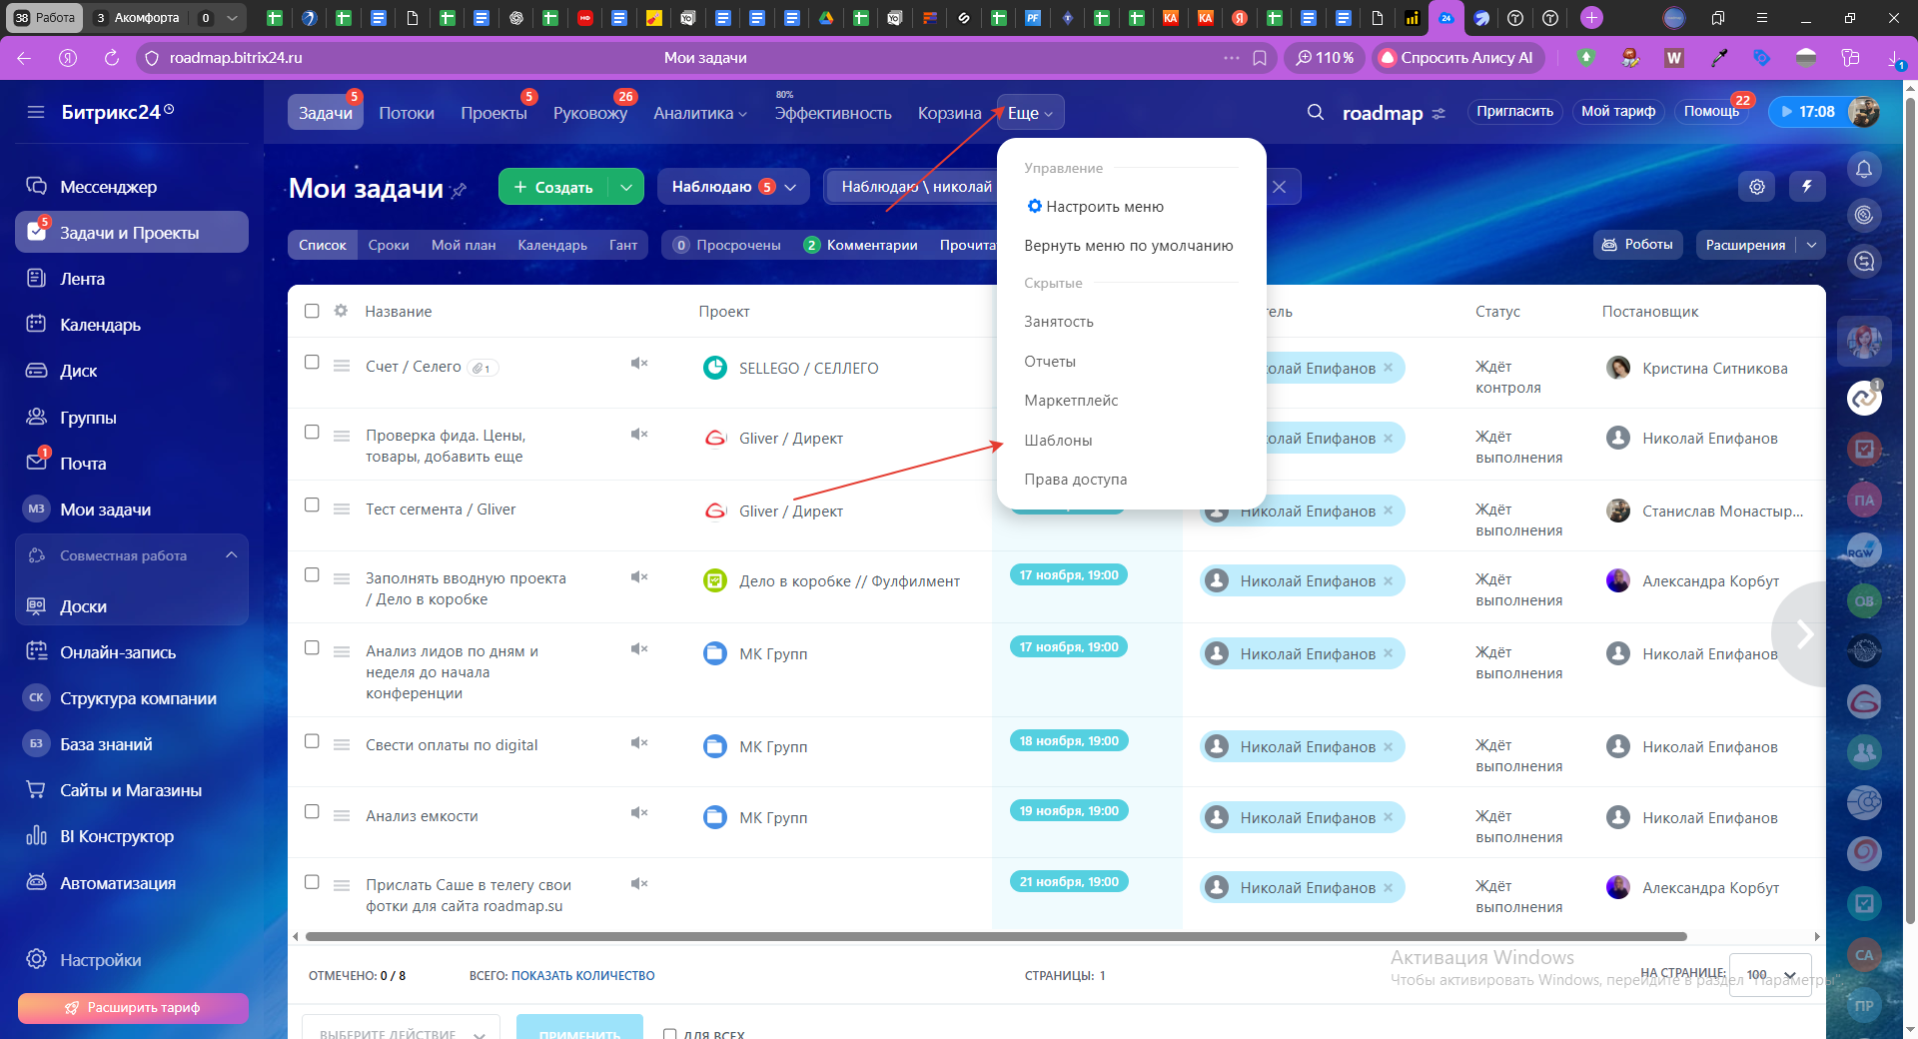
Task: Click the search magnifier icon in header
Action: (x=1316, y=112)
